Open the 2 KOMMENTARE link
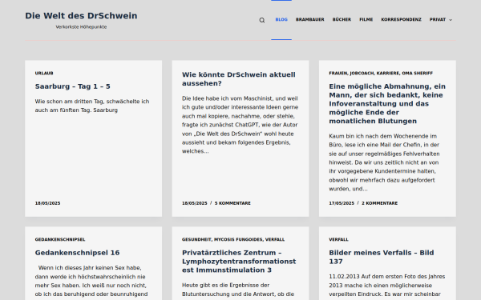Screen dimensions: 481x300 379,203
